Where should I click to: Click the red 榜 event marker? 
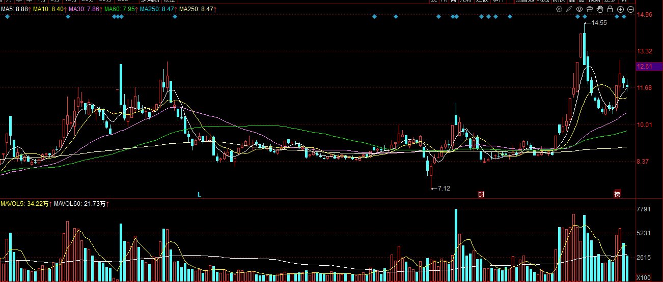[x=617, y=194]
